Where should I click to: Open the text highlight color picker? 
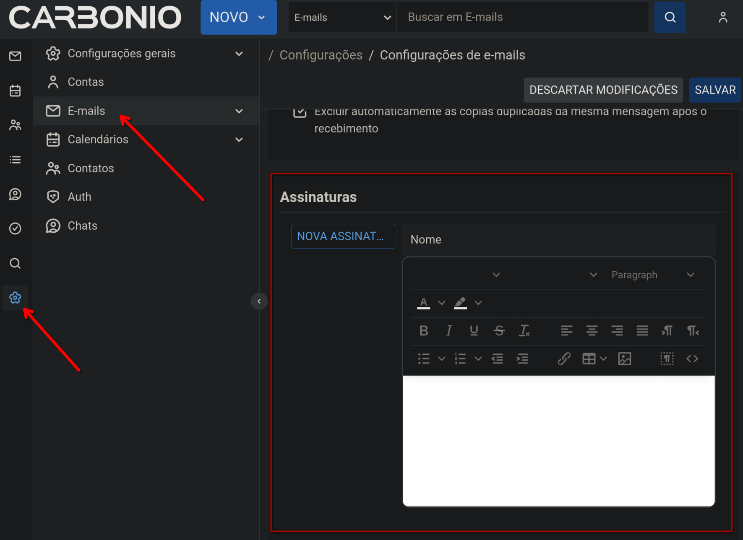pos(460,303)
